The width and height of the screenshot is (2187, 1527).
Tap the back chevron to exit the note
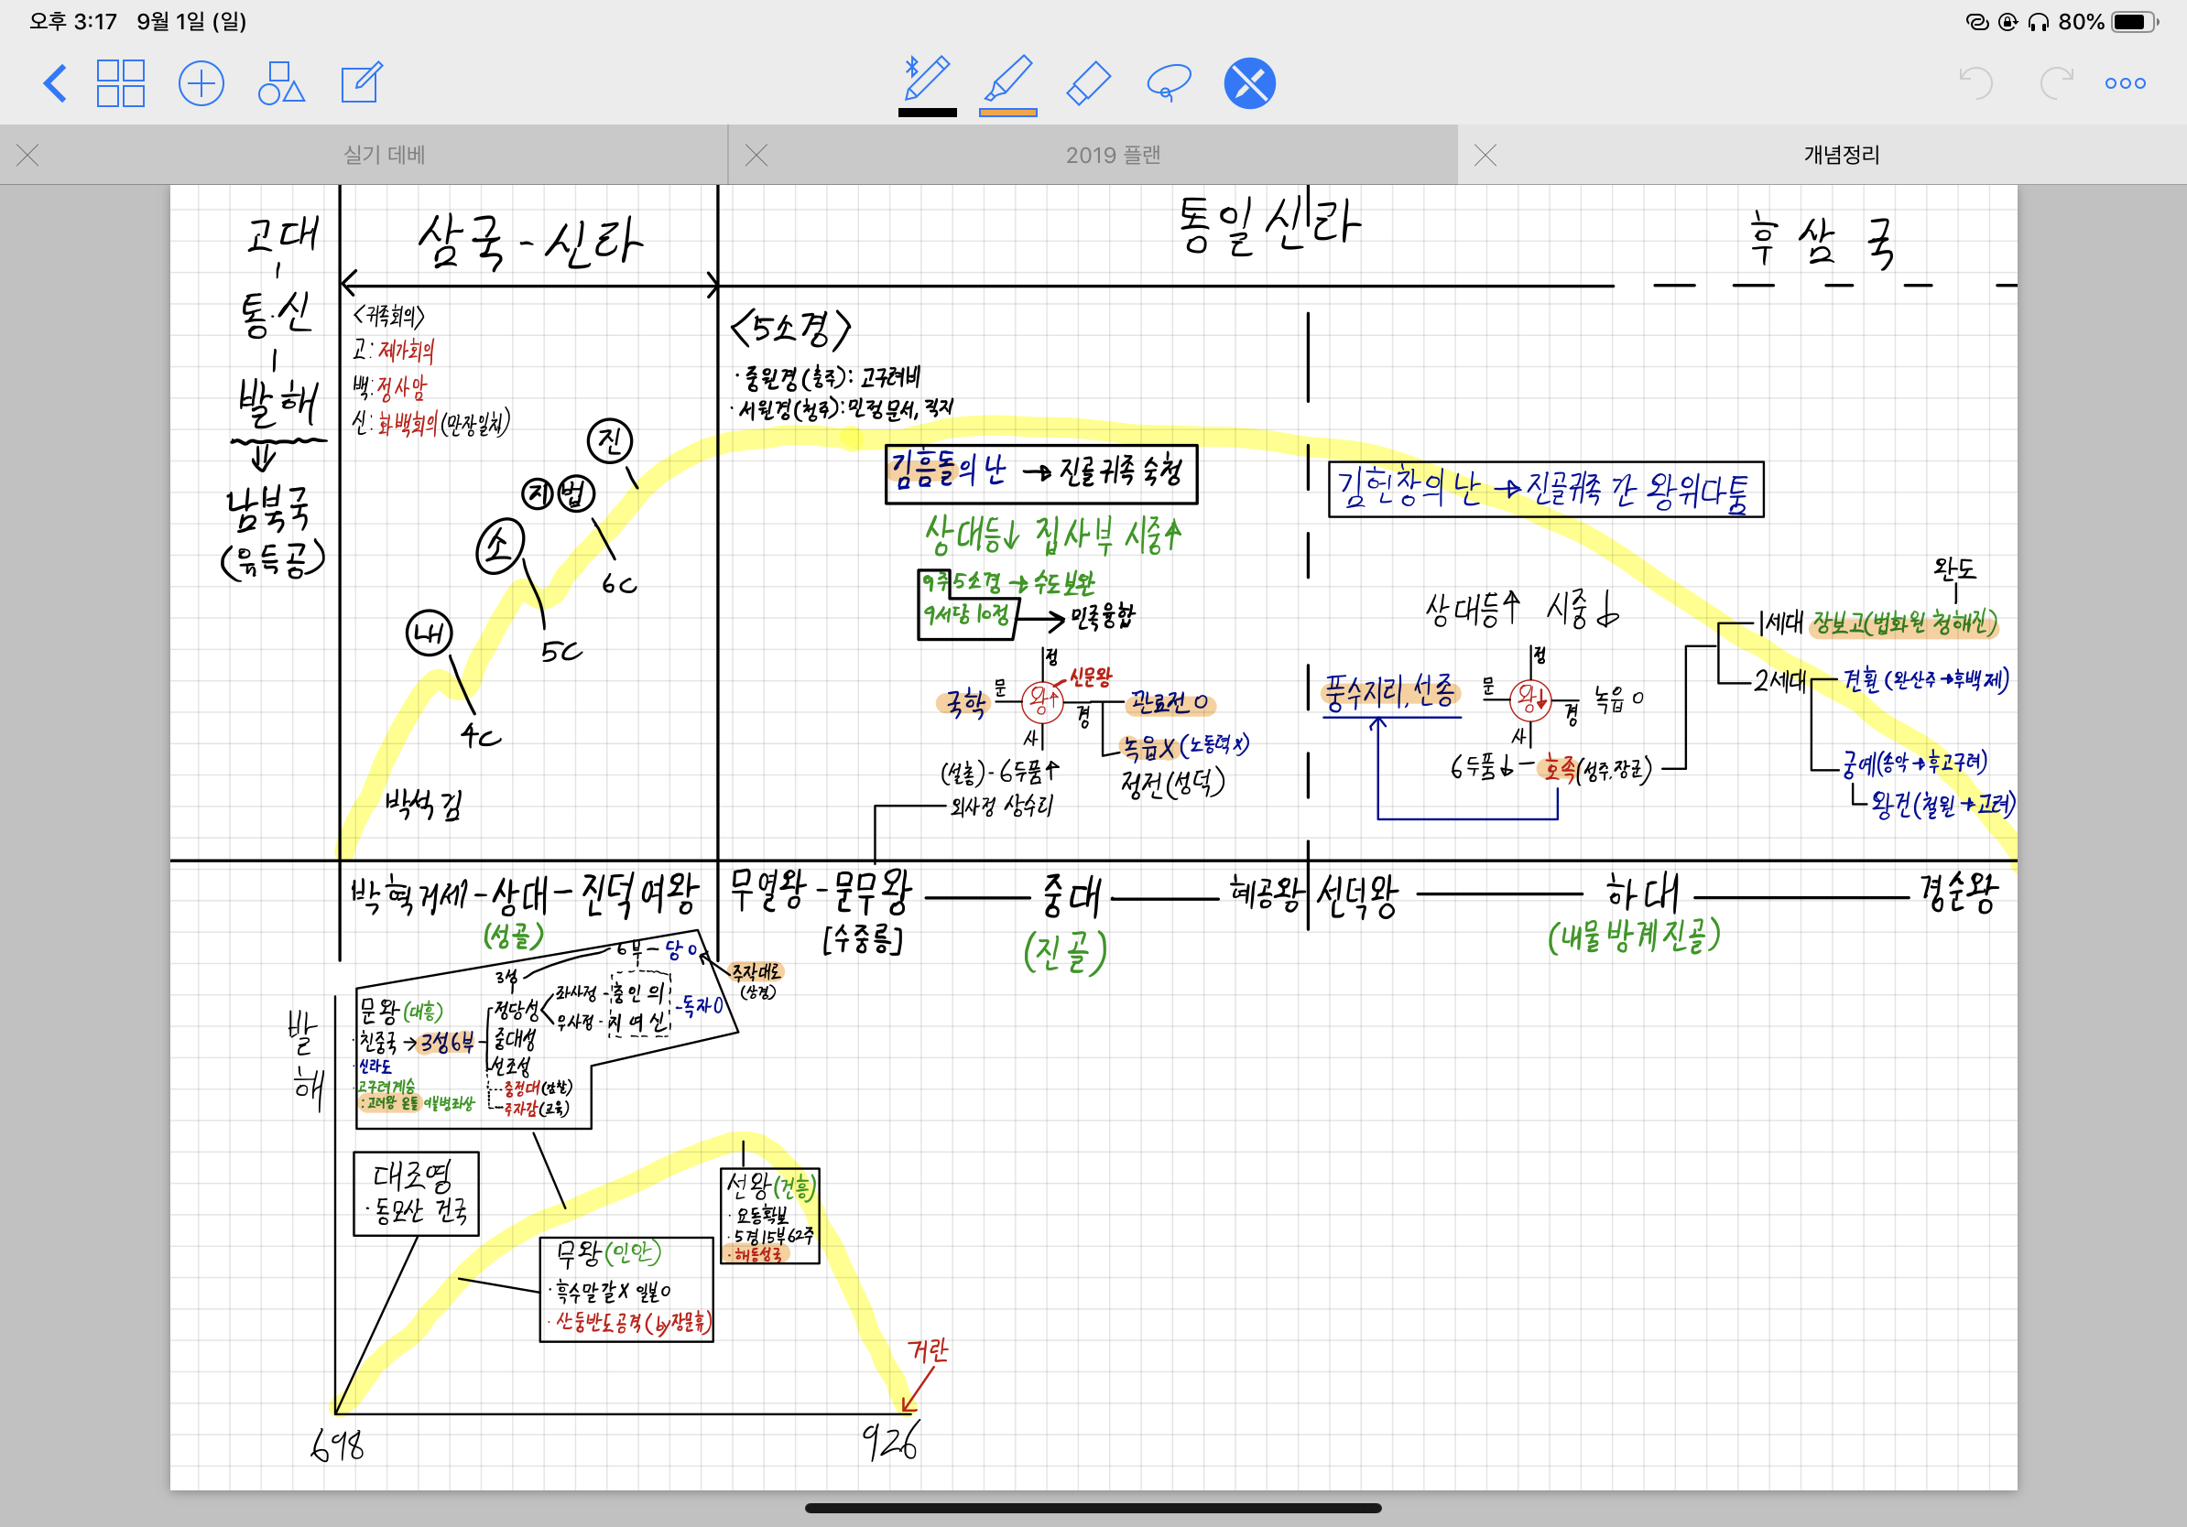(x=55, y=82)
